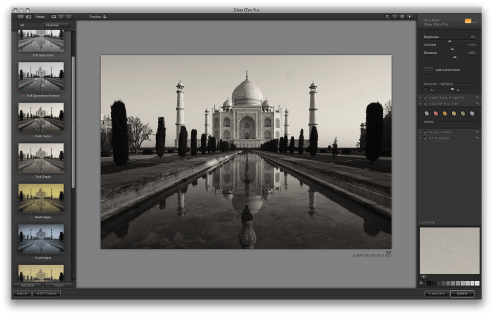Switch to side-by-side preview view
The image size is (493, 315).
tap(69, 17)
